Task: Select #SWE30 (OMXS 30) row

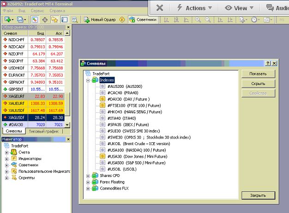Action: (149, 137)
